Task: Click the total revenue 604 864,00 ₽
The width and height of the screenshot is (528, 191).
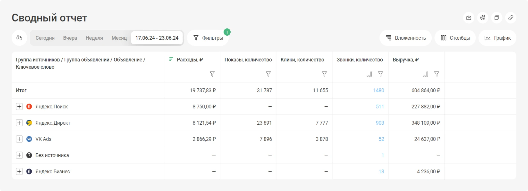Action: tap(426, 90)
